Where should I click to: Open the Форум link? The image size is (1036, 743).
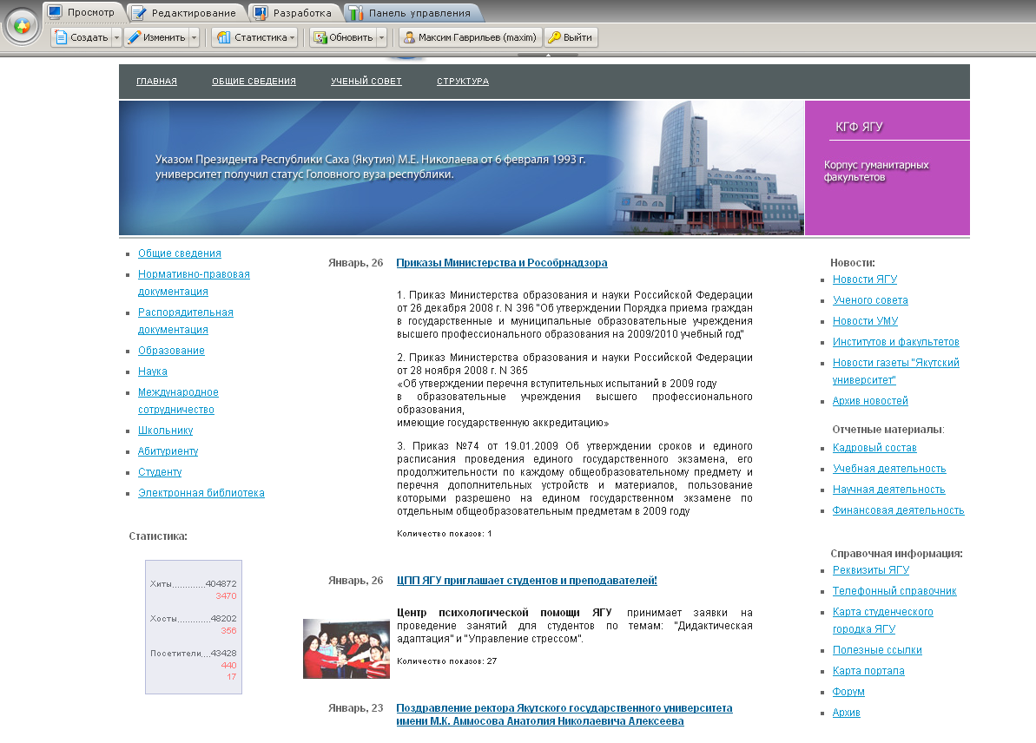coord(848,692)
